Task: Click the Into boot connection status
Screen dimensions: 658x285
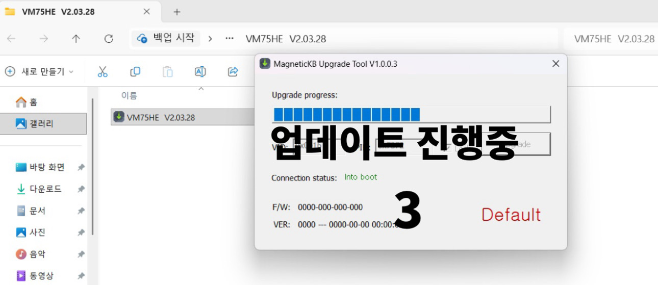Action: pos(361,177)
